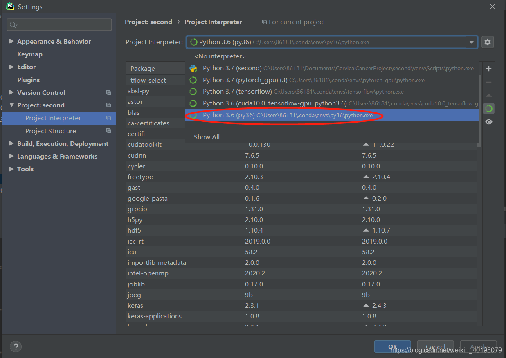Focus the settings search field
Screen dimensions: 506x358
point(59,25)
